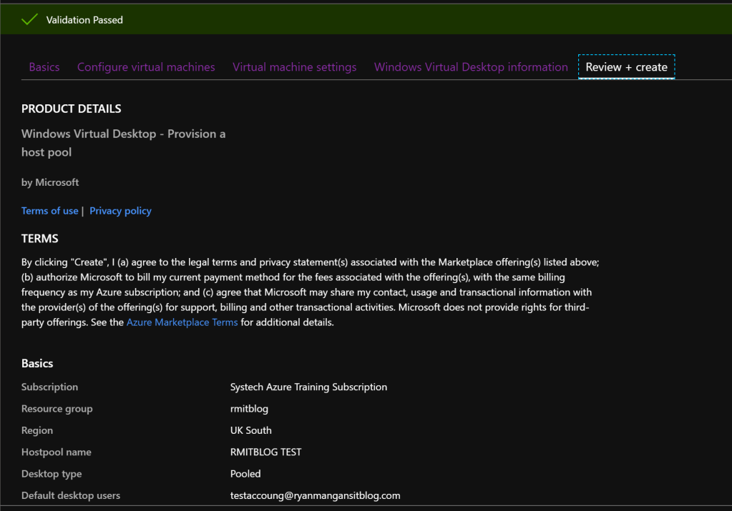732x511 pixels.
Task: Follow the Azure Marketplace Terms link
Action: [182, 322]
